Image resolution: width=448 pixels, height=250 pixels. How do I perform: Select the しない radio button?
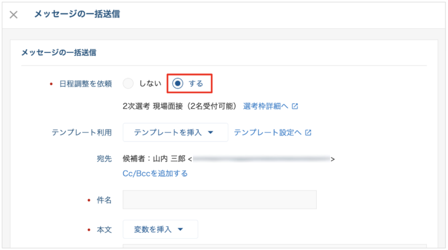click(128, 83)
